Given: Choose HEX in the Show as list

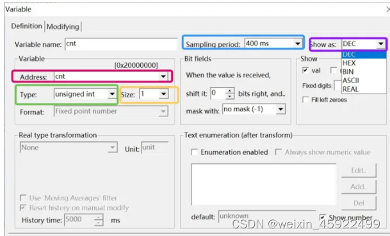Looking at the screenshot, I should click(364, 63).
